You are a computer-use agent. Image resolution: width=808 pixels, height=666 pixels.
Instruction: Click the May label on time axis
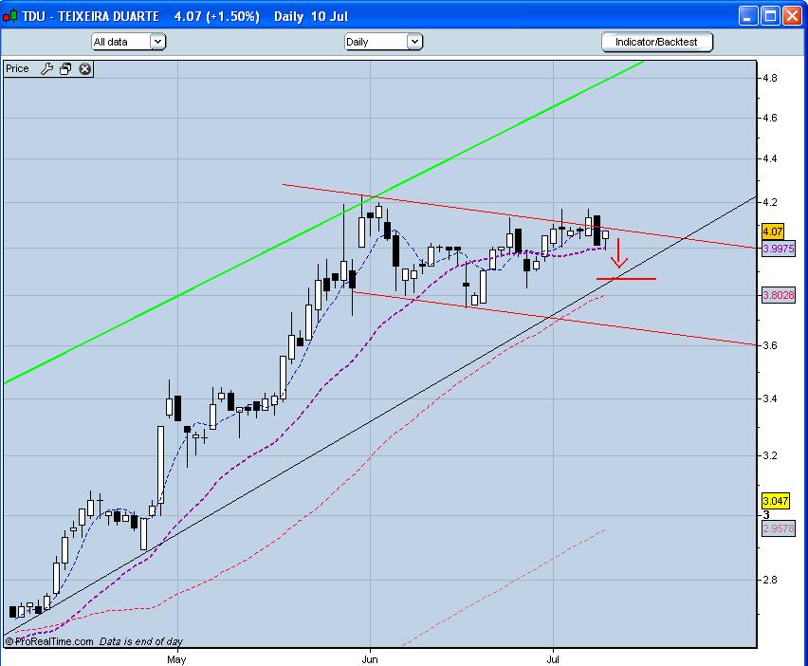click(x=176, y=659)
